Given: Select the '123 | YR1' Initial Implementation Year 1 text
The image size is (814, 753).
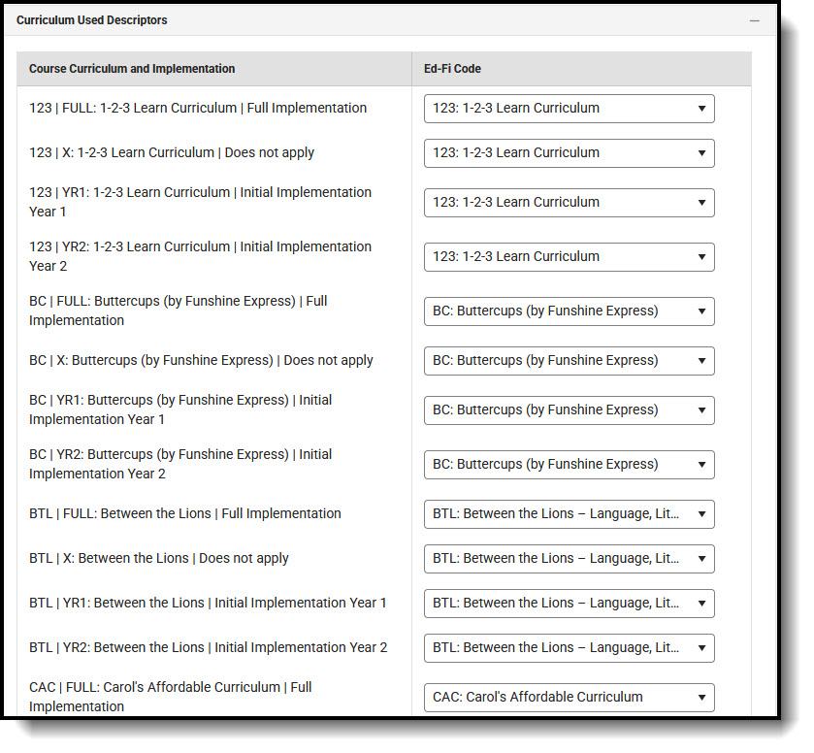Looking at the screenshot, I should click(x=201, y=202).
